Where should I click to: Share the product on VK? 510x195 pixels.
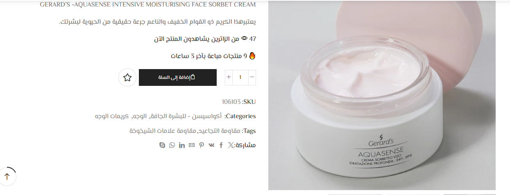[x=211, y=145]
